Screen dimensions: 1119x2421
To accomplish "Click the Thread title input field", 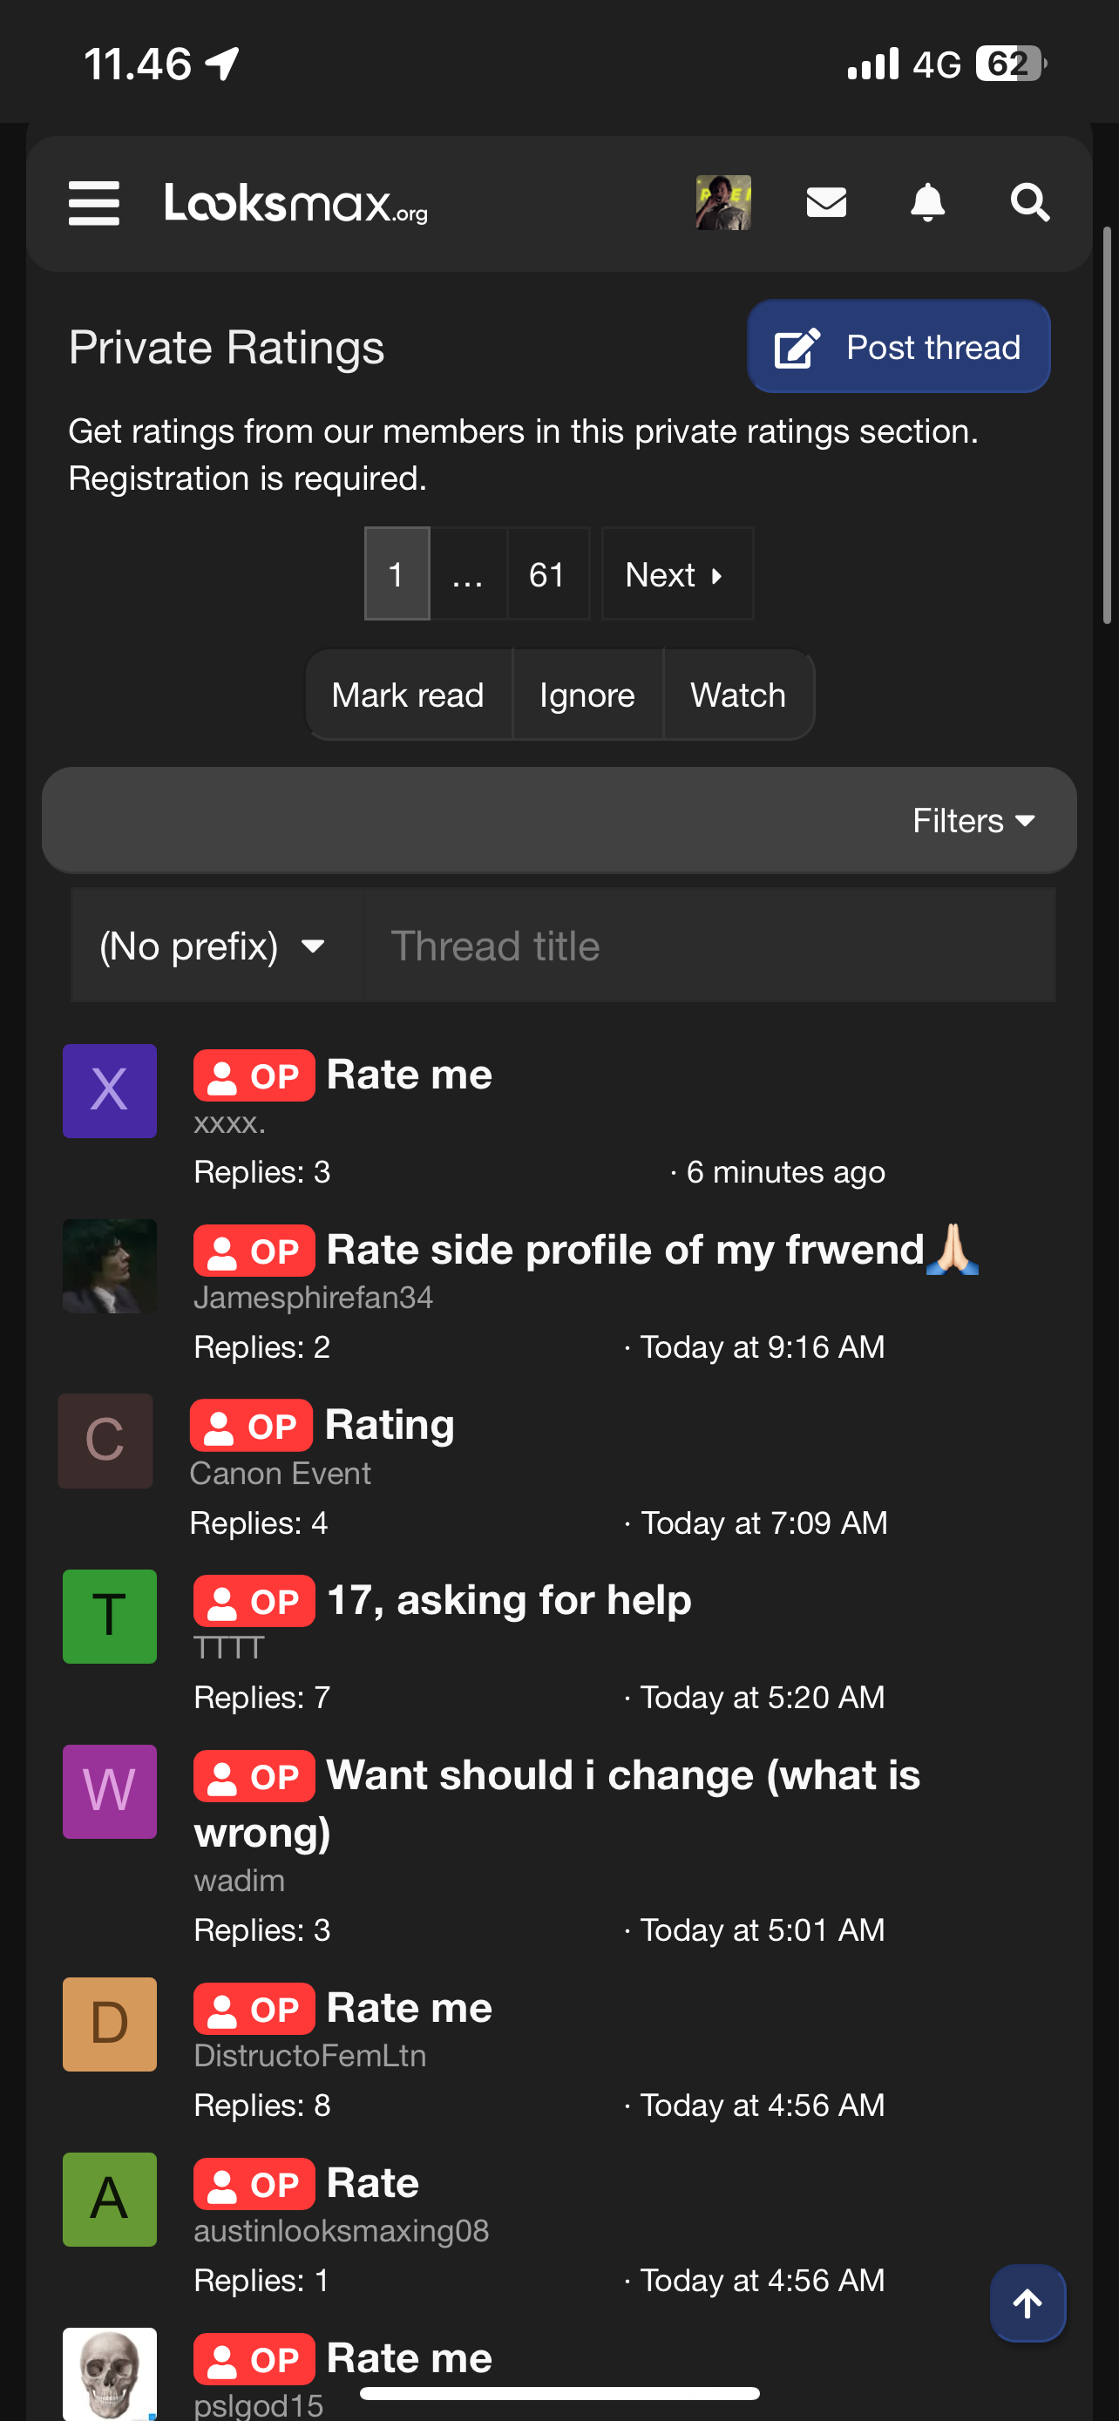I will [709, 946].
